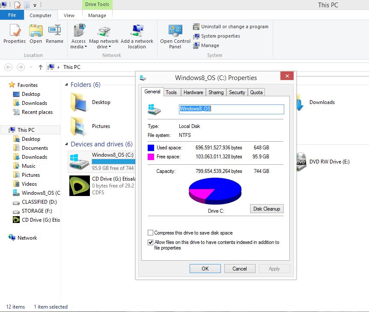Open System properties in ribbon

tap(217, 36)
